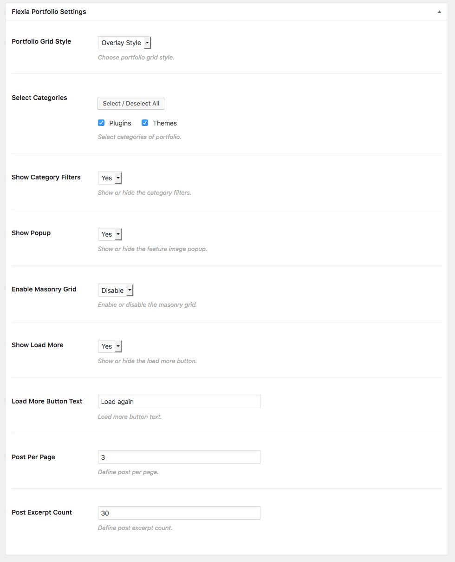The height and width of the screenshot is (562, 455).
Task: Click the Plugins checkbox label text
Action: point(120,123)
